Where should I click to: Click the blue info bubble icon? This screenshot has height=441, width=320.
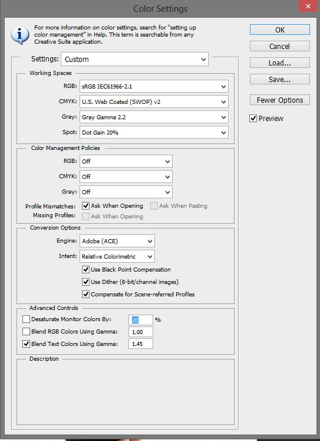coord(19,35)
